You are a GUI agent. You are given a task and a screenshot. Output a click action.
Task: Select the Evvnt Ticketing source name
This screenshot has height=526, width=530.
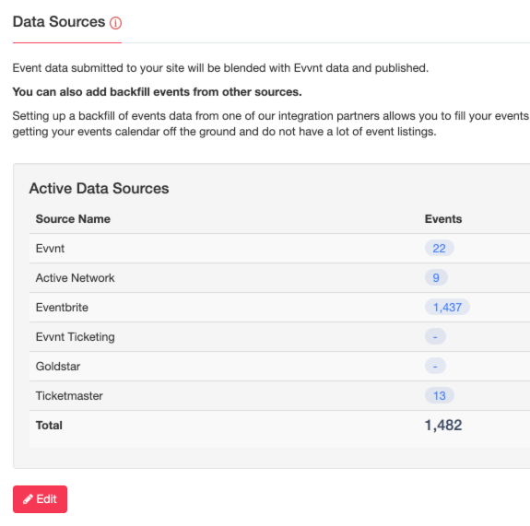75,337
